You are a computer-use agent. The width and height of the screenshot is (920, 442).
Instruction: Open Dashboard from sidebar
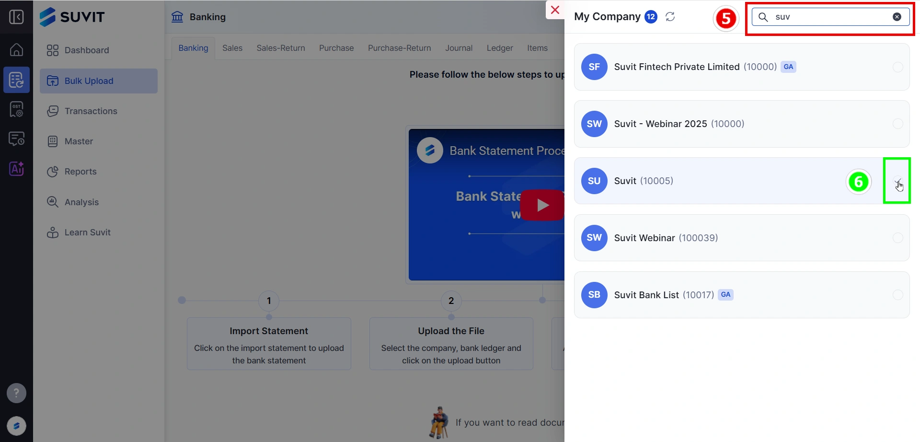coord(99,50)
